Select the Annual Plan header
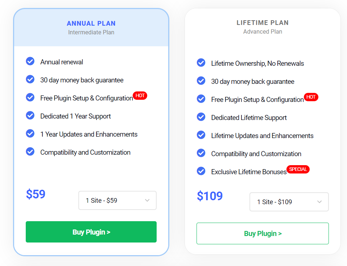The width and height of the screenshot is (347, 266). tap(91, 23)
